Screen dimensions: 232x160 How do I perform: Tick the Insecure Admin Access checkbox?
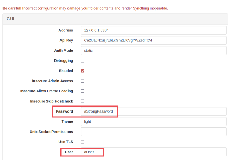click(x=83, y=81)
